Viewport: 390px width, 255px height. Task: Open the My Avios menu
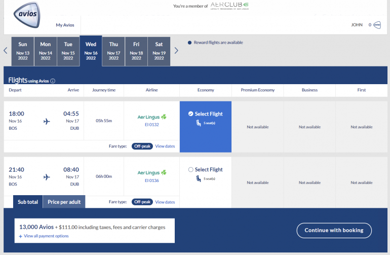click(x=64, y=25)
